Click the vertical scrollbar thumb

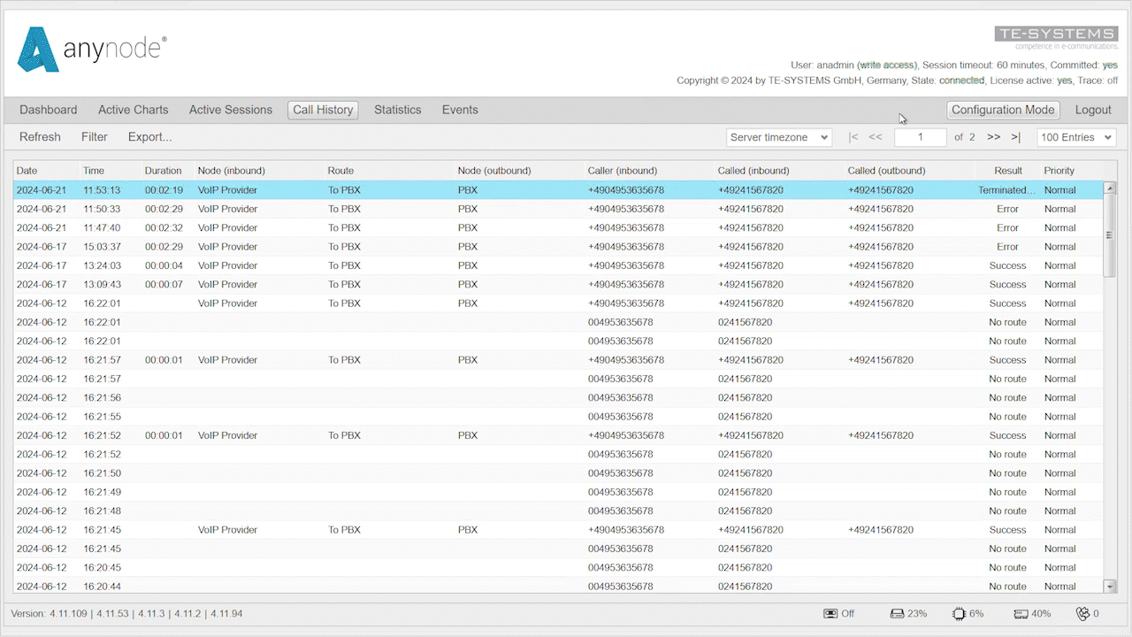(1110, 236)
